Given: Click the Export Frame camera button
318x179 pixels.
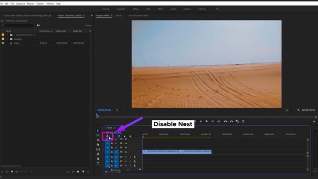Looking at the screenshot, I should pyautogui.click(x=238, y=121).
